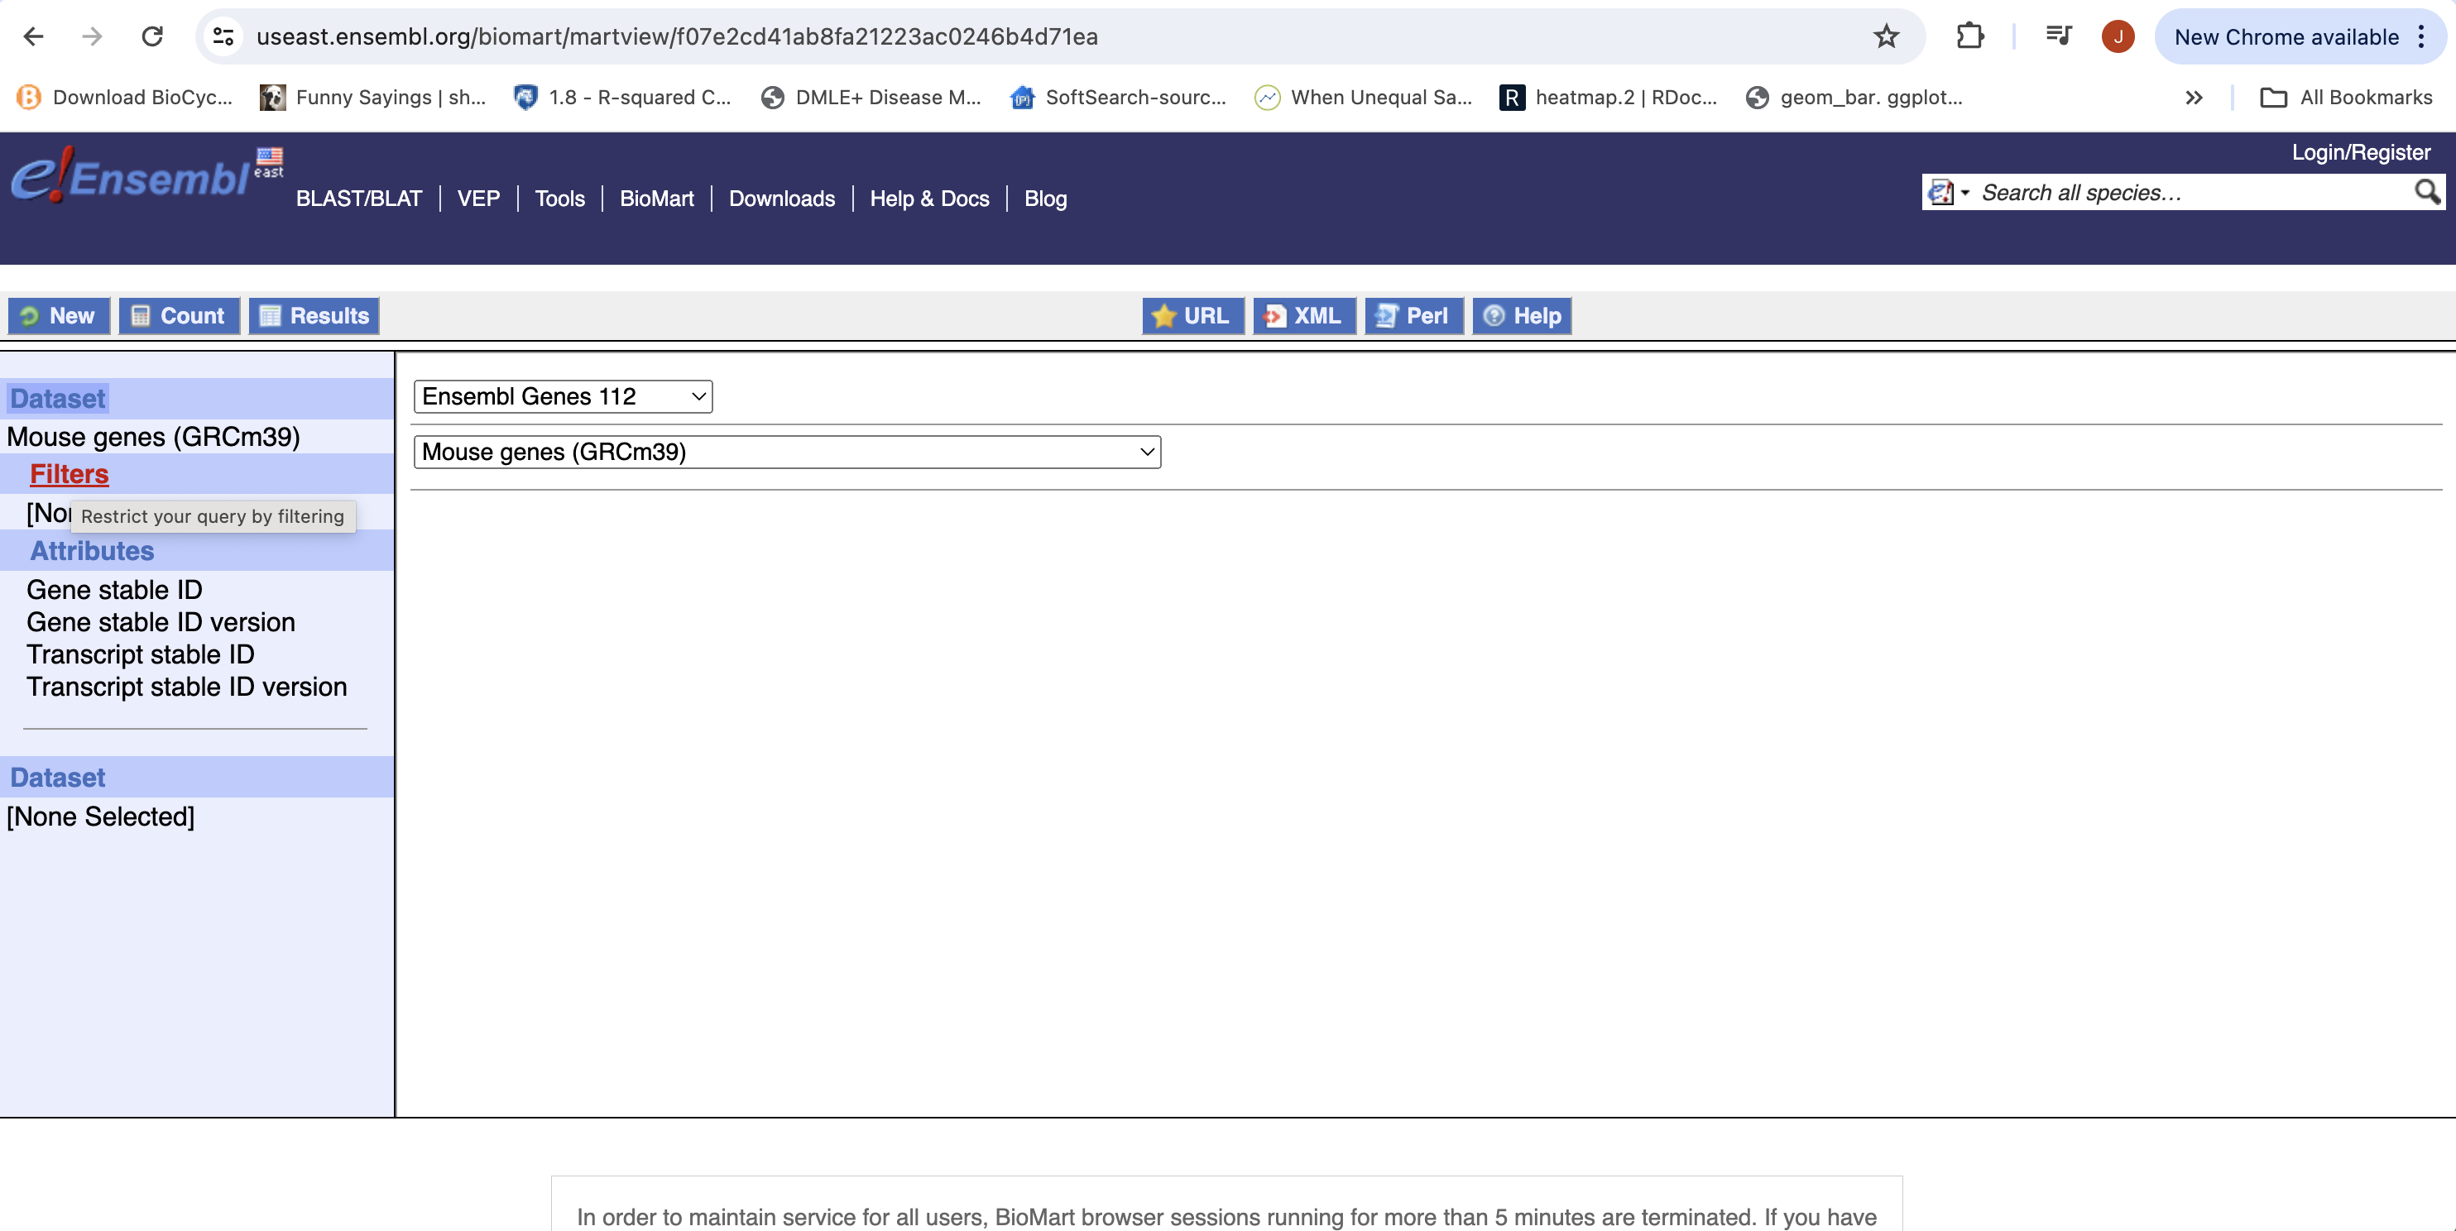Open the Ensembl Genes 112 database dropdown

563,396
